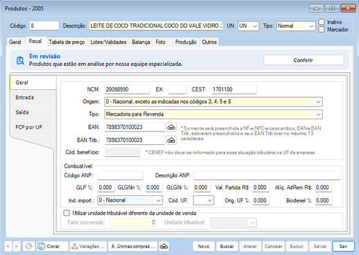
Task: Select FCP por UF side tab
Action: [32, 127]
